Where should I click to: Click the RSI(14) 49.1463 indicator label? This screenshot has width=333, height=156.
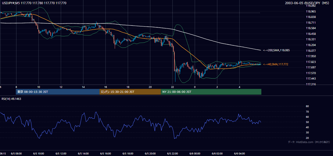point(11,99)
